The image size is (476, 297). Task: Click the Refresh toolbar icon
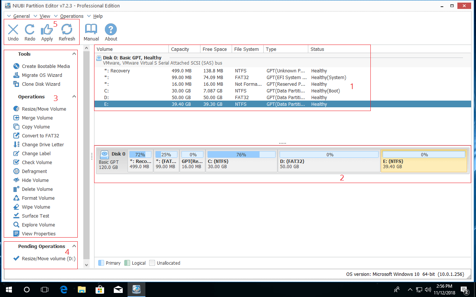point(67,30)
